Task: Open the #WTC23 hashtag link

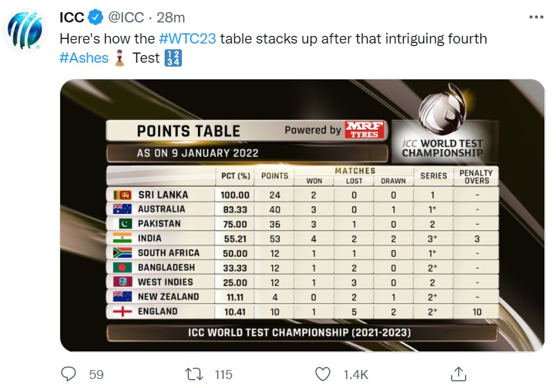Action: [187, 38]
